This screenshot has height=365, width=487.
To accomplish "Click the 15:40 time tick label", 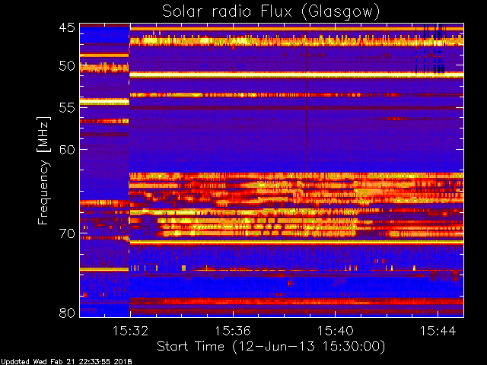I will [x=336, y=331].
